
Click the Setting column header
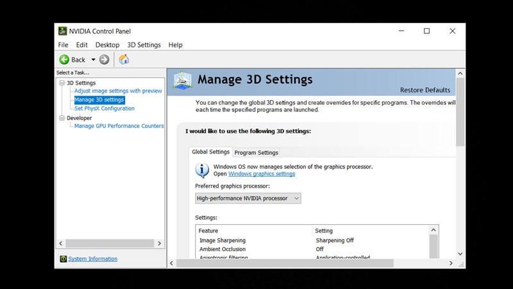324,231
